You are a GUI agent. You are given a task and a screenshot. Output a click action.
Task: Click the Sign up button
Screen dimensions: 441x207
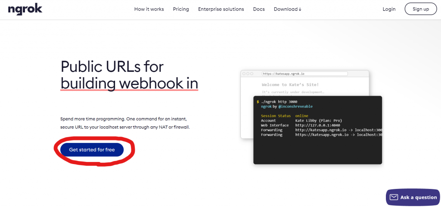(421, 9)
